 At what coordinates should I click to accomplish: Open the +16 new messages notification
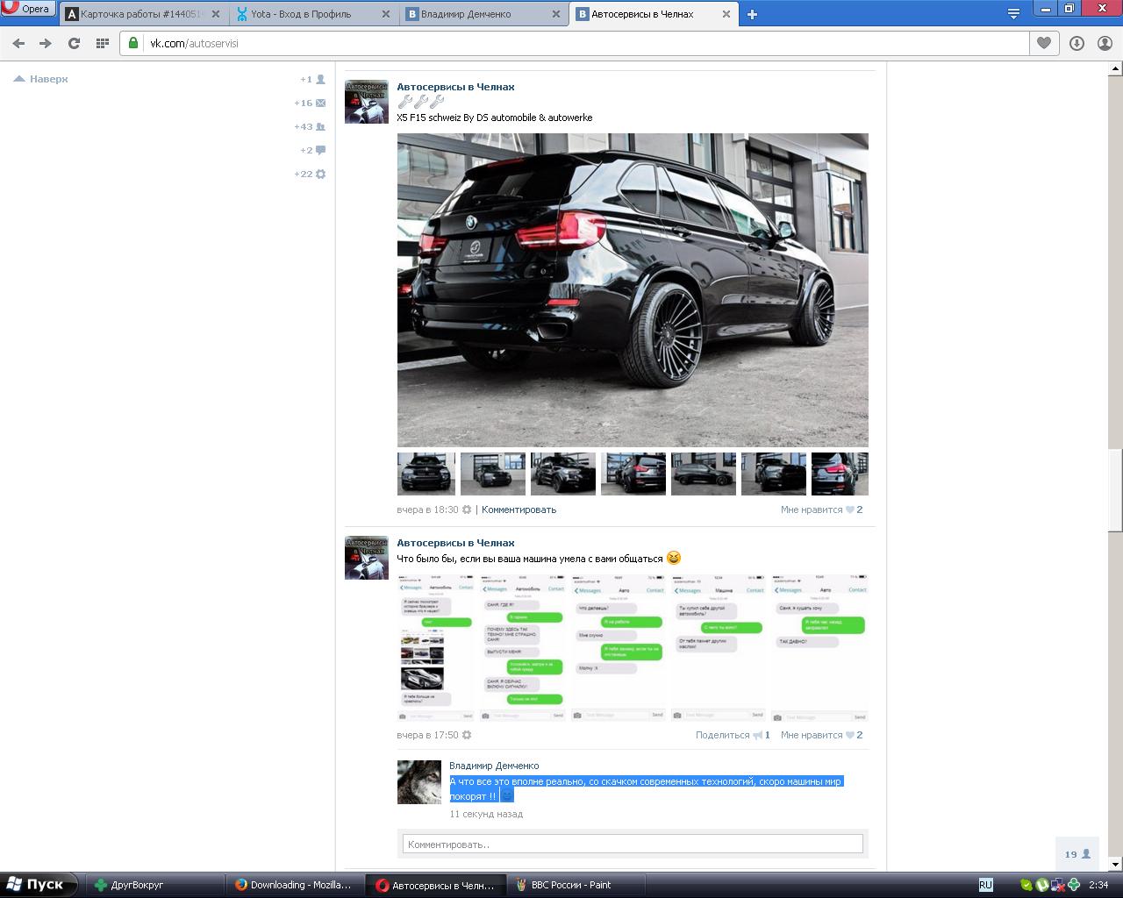point(311,103)
